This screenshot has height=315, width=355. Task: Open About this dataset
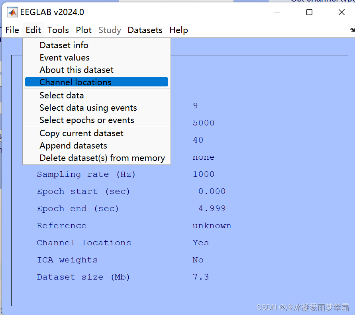click(76, 70)
